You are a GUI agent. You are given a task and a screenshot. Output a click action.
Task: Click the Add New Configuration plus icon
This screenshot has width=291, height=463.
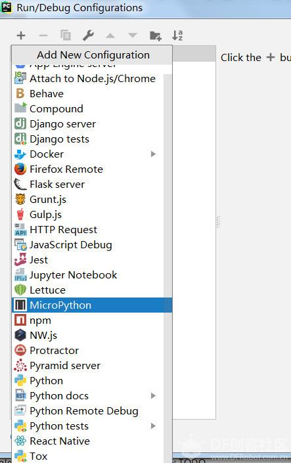(x=21, y=35)
